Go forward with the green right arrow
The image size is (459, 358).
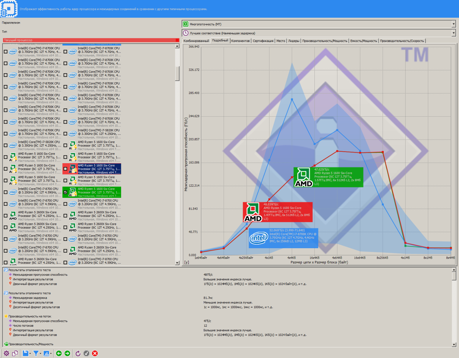(67, 354)
